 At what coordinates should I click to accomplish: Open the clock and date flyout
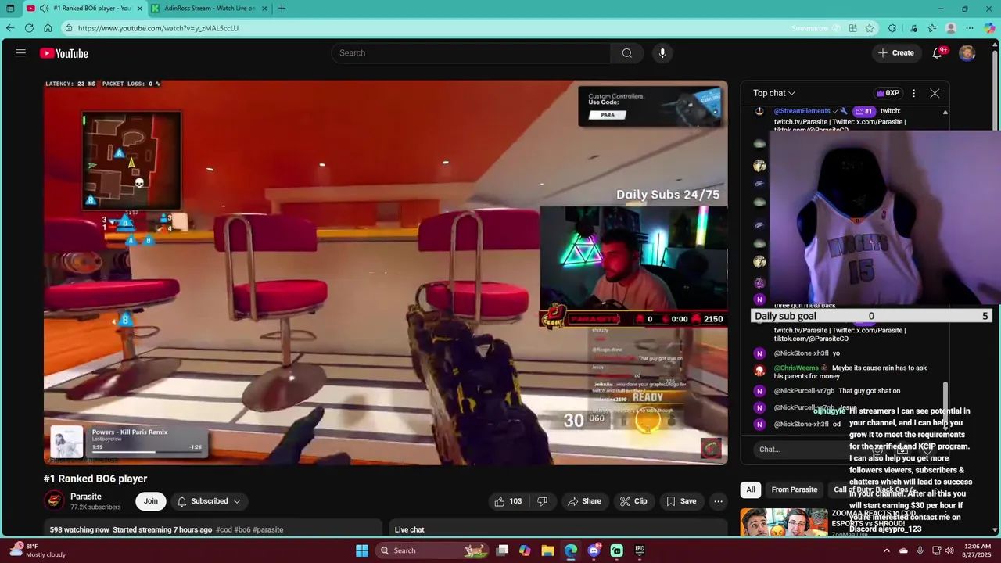tap(978, 550)
